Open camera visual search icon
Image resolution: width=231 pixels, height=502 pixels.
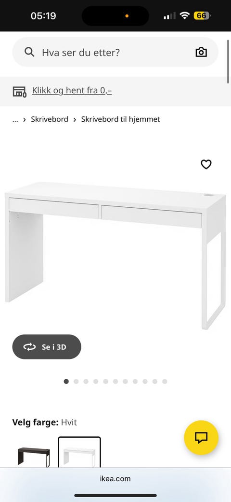pos(201,52)
